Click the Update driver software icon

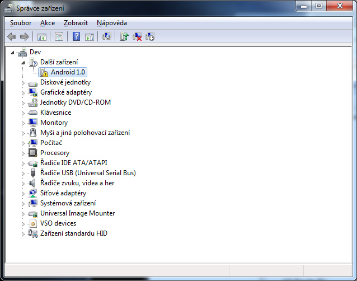124,36
